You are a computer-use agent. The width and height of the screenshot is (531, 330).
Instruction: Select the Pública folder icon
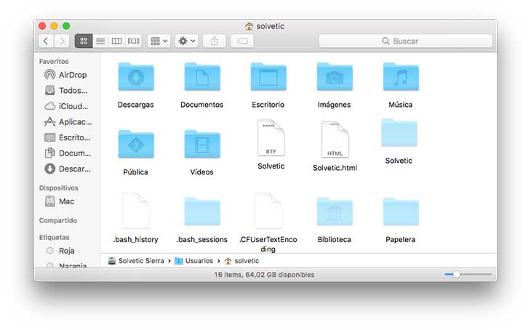pyautogui.click(x=136, y=145)
